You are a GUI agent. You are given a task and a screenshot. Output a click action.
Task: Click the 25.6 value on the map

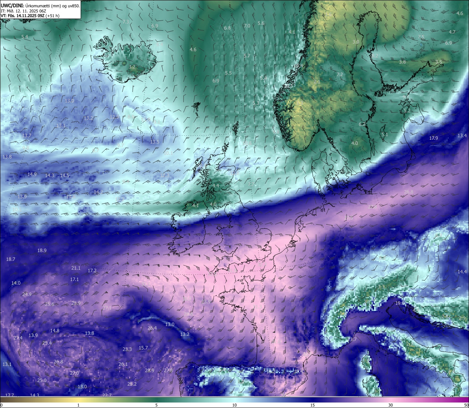(x=49, y=304)
